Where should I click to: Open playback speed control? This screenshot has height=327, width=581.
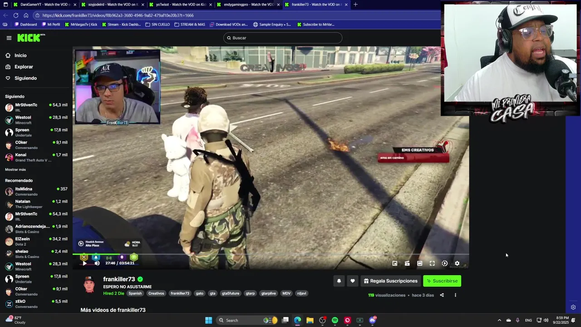click(445, 263)
